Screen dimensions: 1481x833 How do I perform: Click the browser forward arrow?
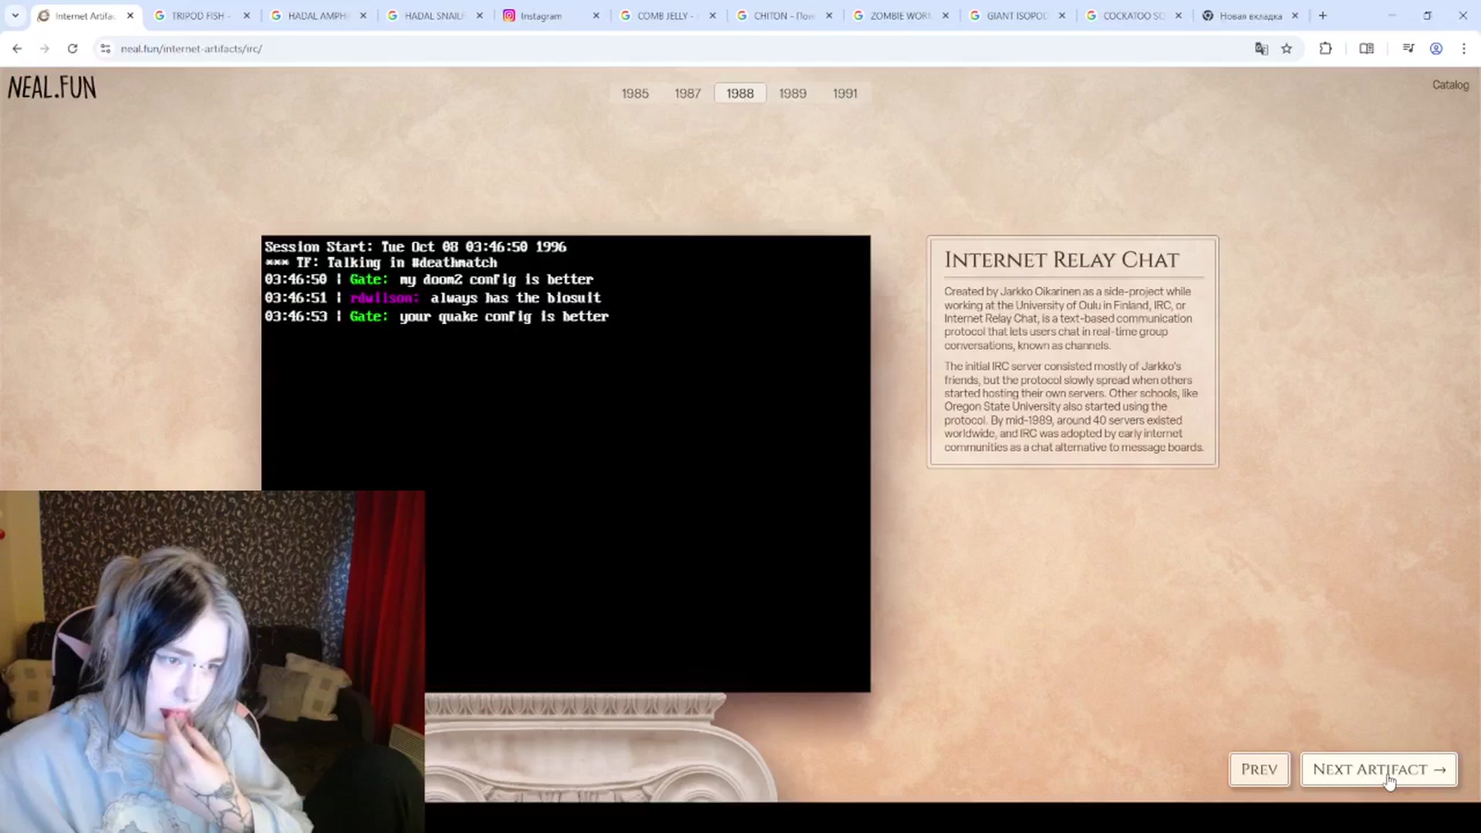click(45, 49)
